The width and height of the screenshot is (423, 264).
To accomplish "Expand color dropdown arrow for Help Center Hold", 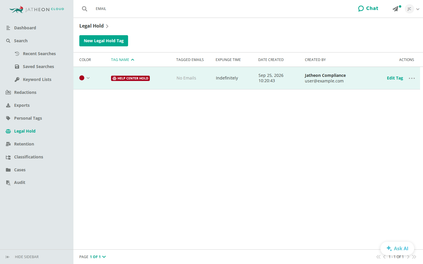I will pos(88,78).
